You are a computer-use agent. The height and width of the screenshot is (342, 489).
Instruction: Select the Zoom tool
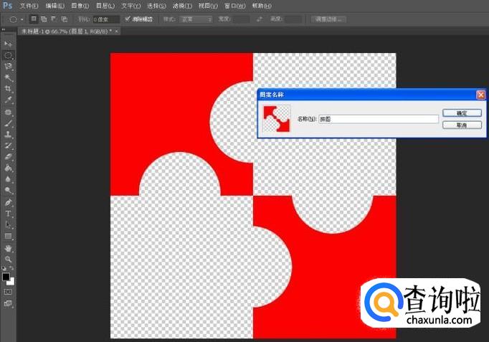(x=9, y=259)
